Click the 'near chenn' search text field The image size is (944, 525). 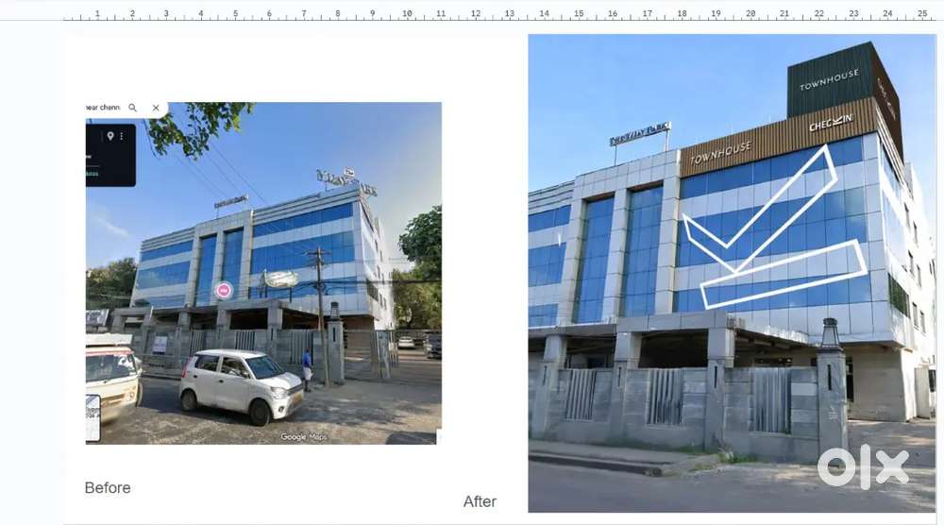pos(104,108)
